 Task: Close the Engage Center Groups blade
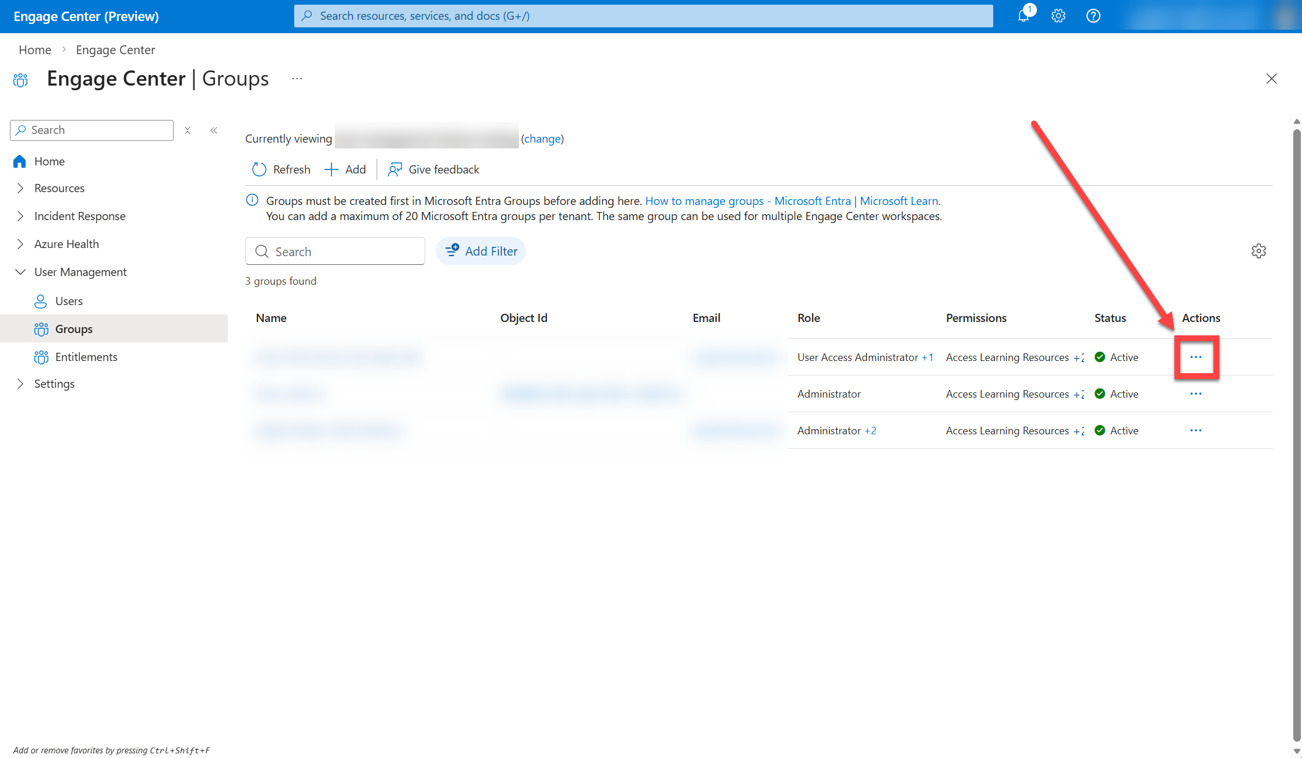click(1272, 79)
